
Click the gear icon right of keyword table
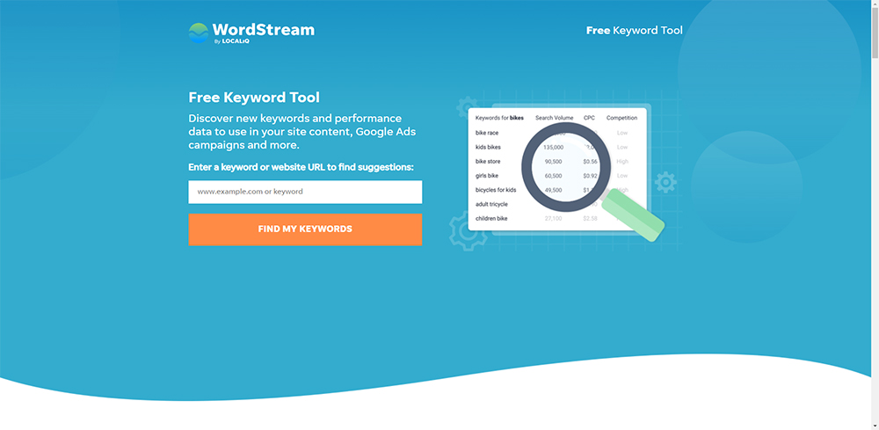click(666, 182)
